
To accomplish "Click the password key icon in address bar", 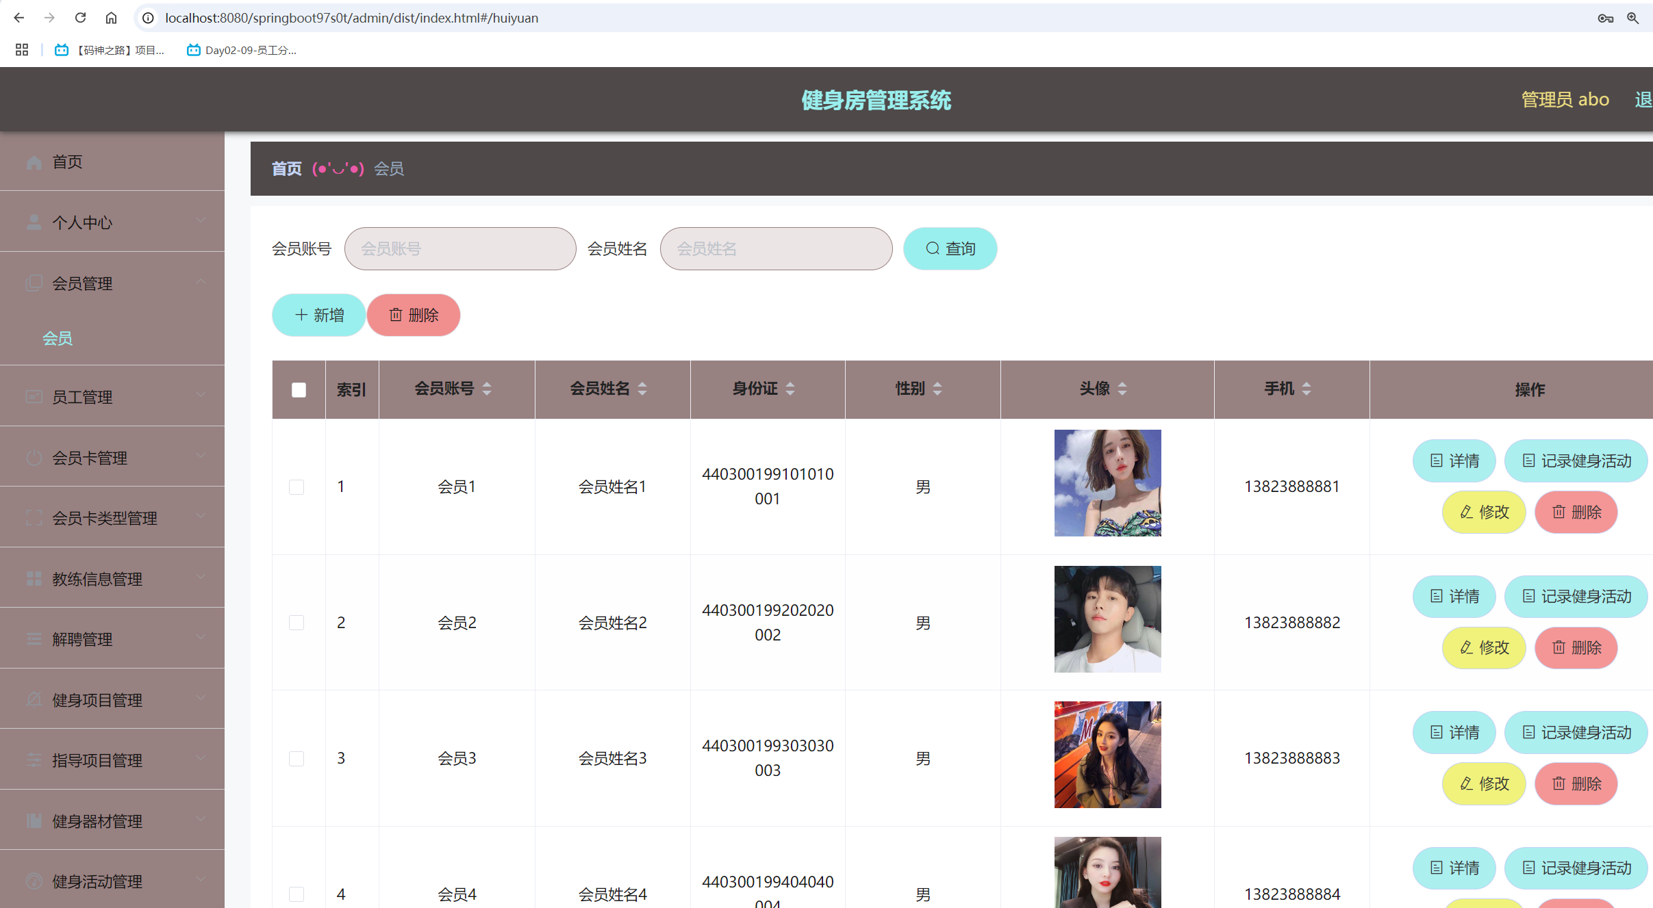I will pyautogui.click(x=1605, y=18).
